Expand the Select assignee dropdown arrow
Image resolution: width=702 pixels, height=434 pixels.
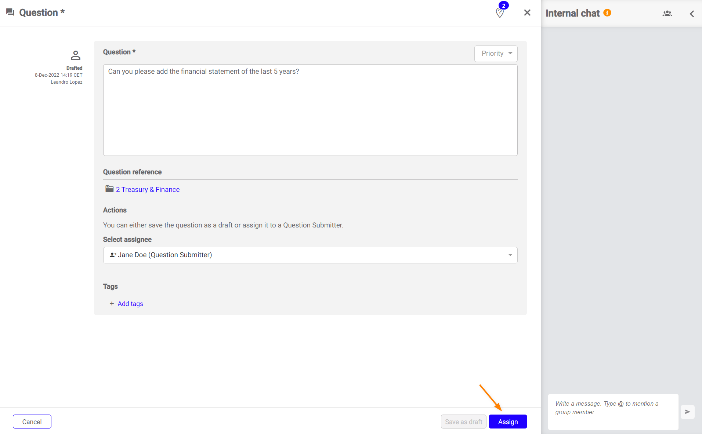[510, 255]
